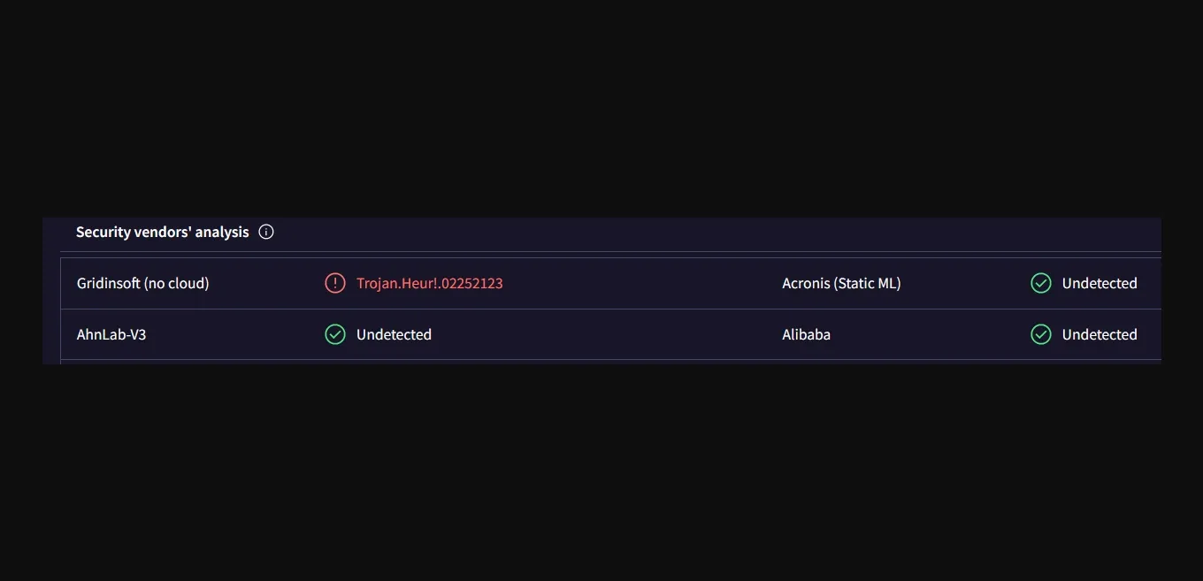
Task: Select the Alibaba vendor name
Action: [806, 334]
